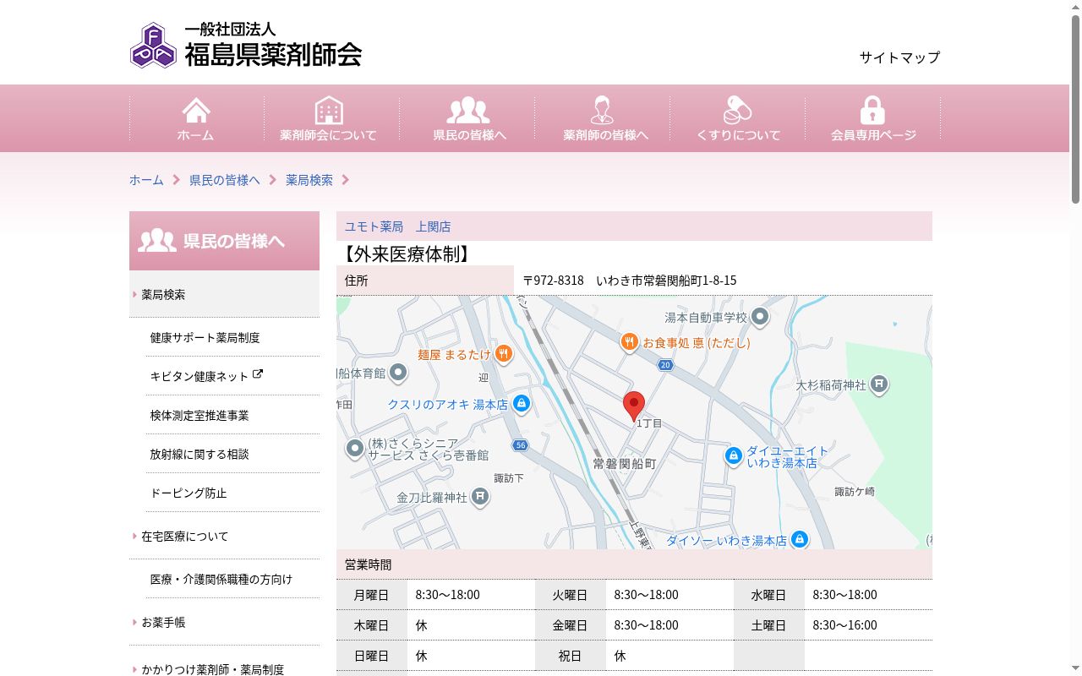Screen dimensions: 1082x676
Task: Click the 【外来医療体制】 heading
Action: coord(406,253)
